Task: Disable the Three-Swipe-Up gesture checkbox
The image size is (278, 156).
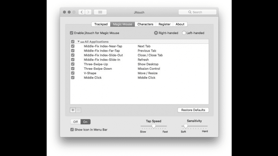Action: (x=73, y=64)
